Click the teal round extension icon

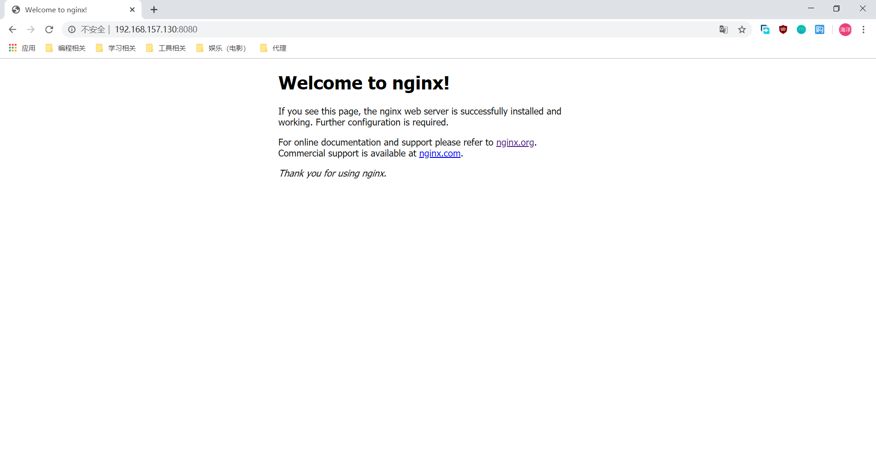pyautogui.click(x=802, y=30)
